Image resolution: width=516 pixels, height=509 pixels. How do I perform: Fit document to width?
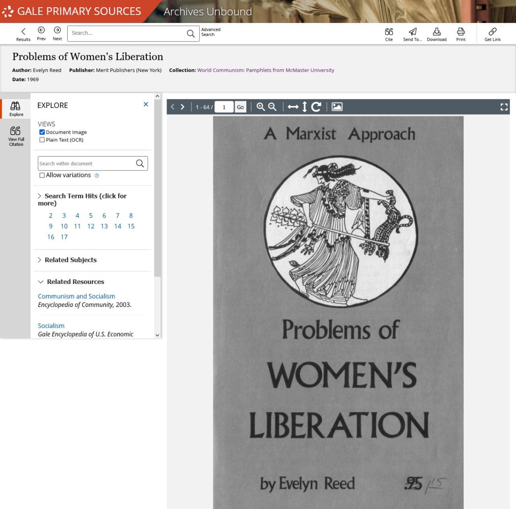293,107
